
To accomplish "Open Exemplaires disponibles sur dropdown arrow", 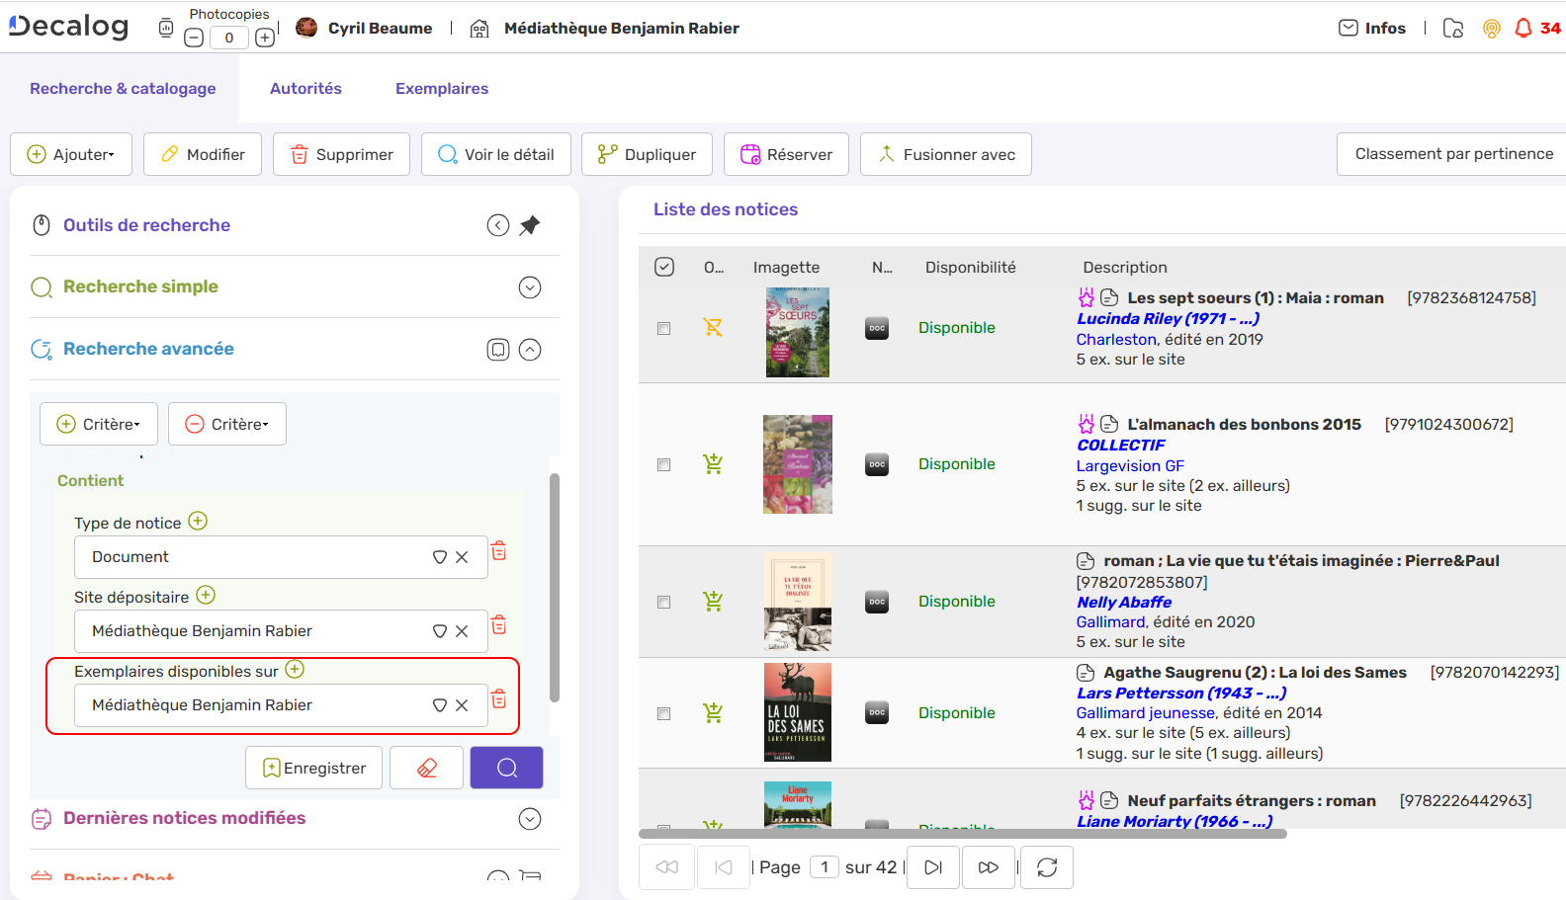I will pos(440,705).
